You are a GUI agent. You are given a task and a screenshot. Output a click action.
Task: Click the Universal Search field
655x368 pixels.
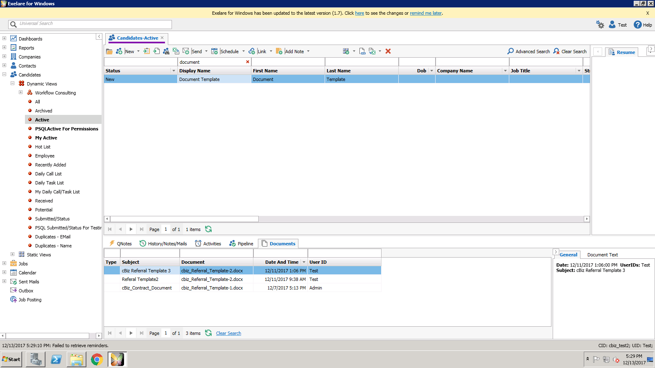[x=90, y=24]
